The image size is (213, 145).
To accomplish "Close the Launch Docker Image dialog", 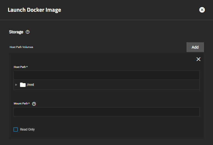I will point(202,10).
